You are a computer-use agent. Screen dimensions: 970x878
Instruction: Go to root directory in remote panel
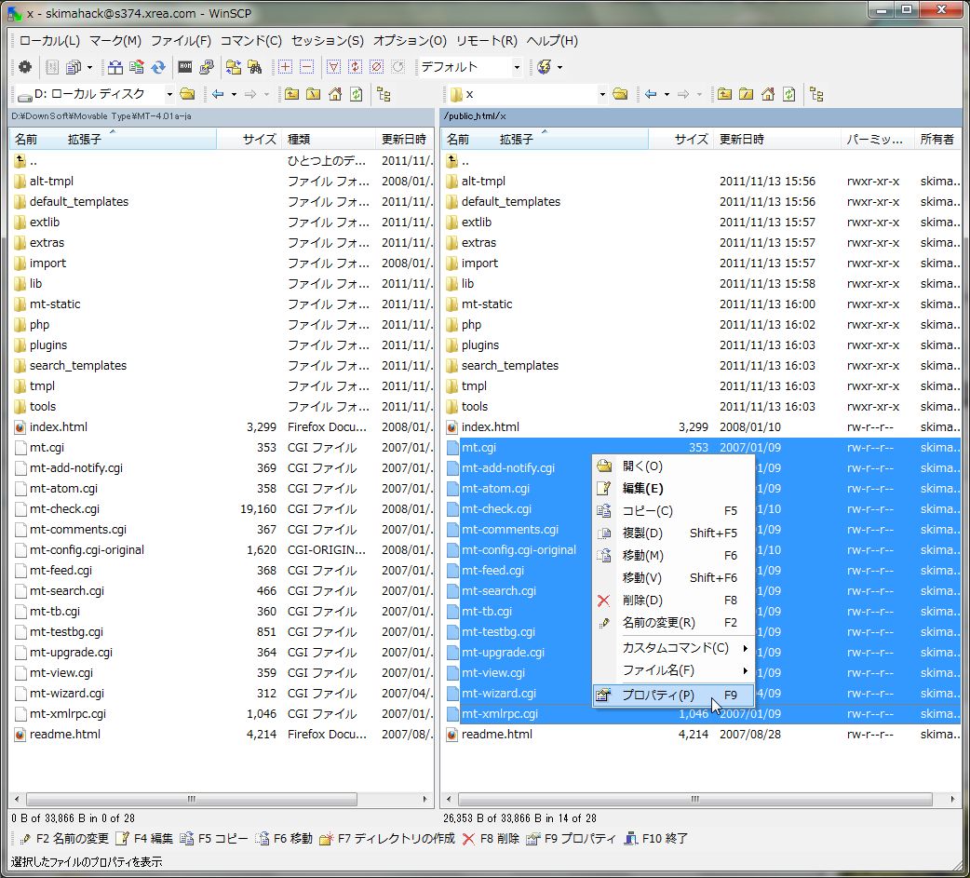747,94
